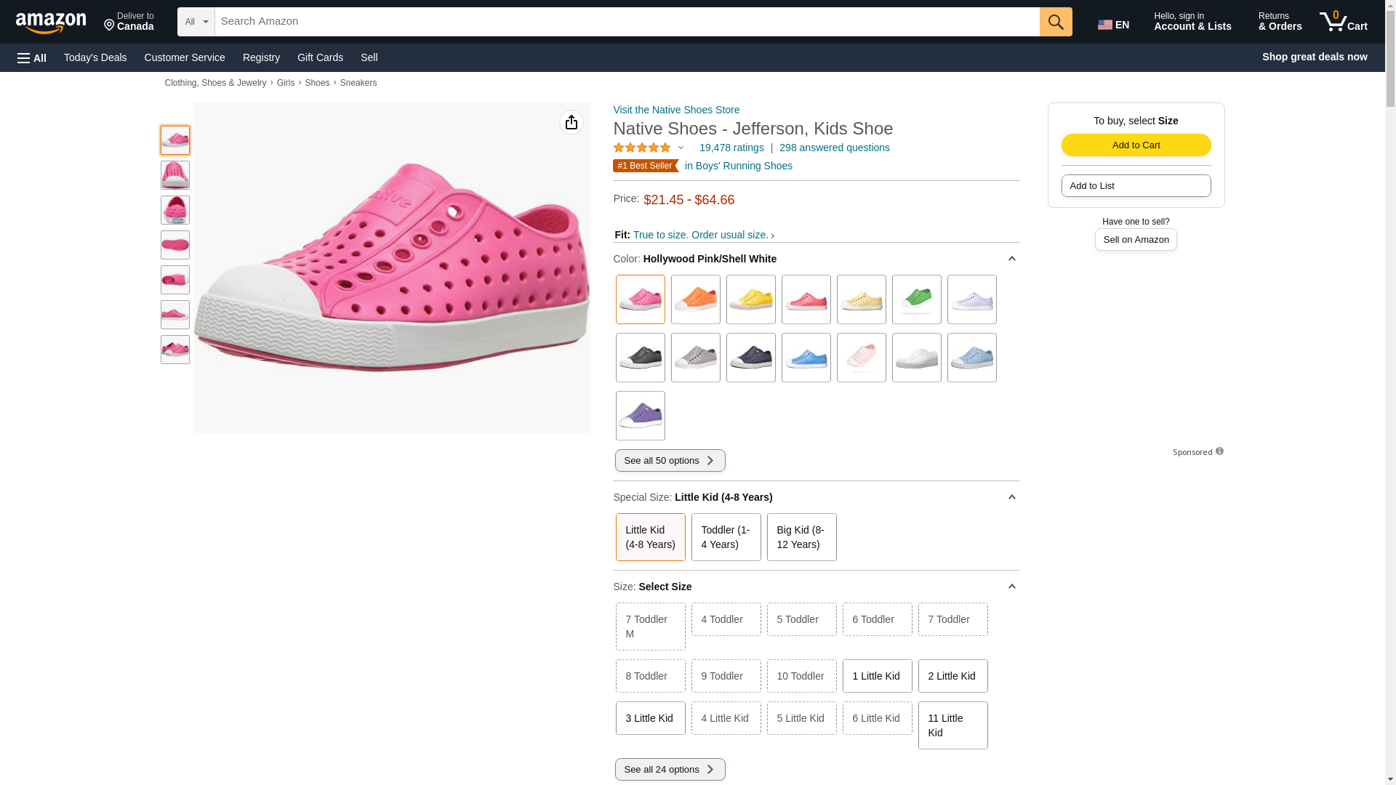This screenshot has width=1396, height=785.
Task: Click the share icon on product image
Action: (x=571, y=122)
